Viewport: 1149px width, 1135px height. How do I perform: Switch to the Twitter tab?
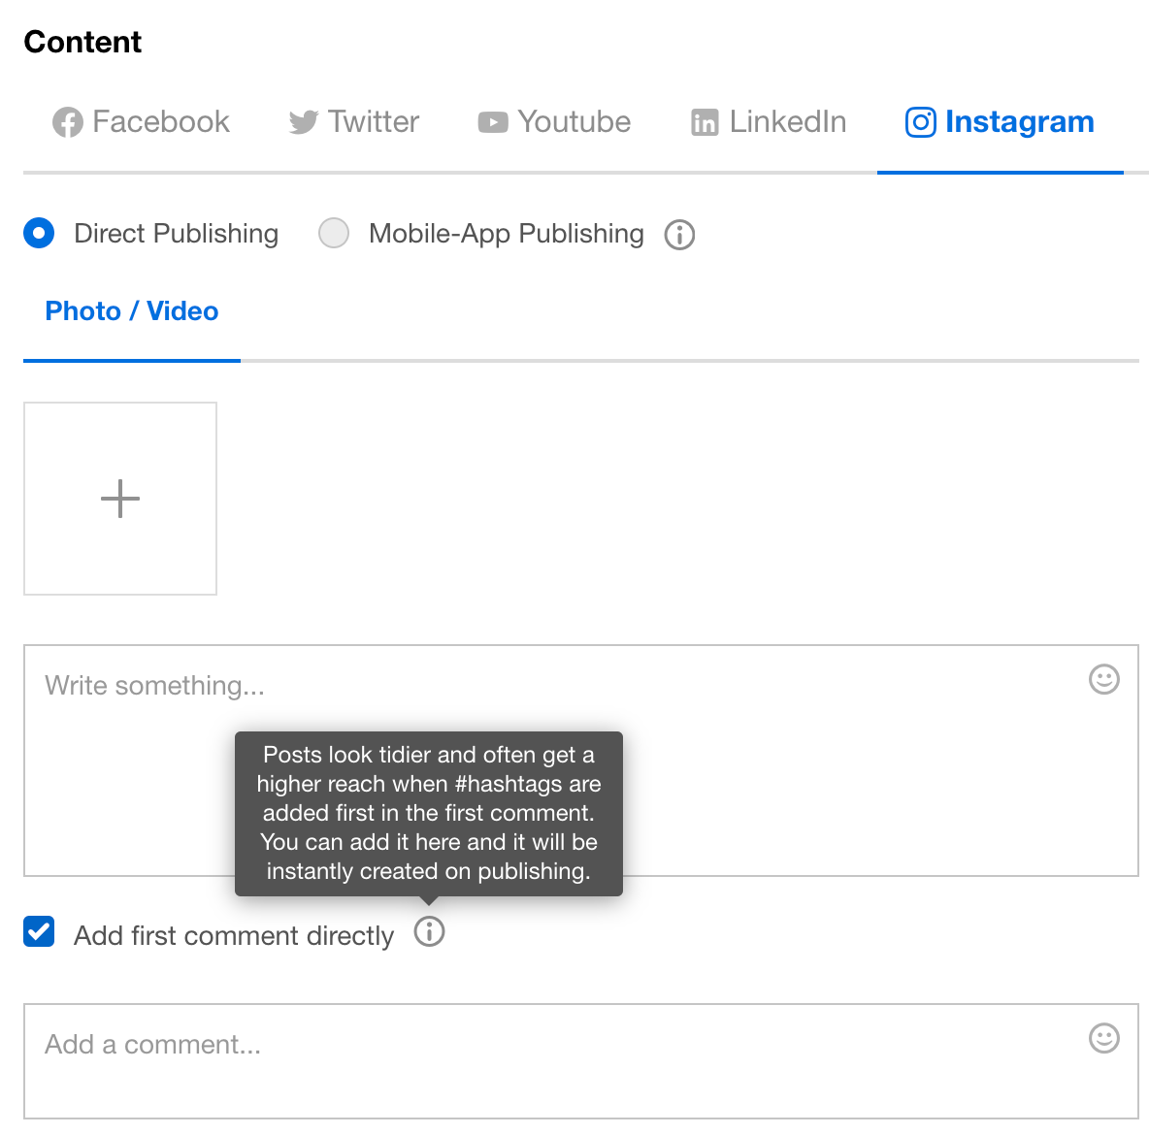coord(354,121)
